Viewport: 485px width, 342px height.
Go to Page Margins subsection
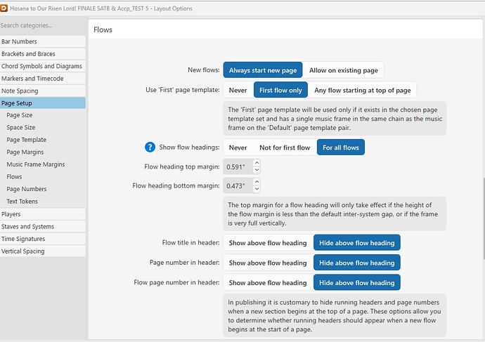click(x=25, y=152)
